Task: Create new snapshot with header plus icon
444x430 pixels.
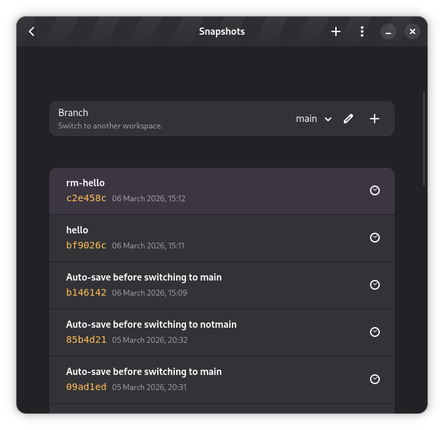Action: [x=336, y=31]
